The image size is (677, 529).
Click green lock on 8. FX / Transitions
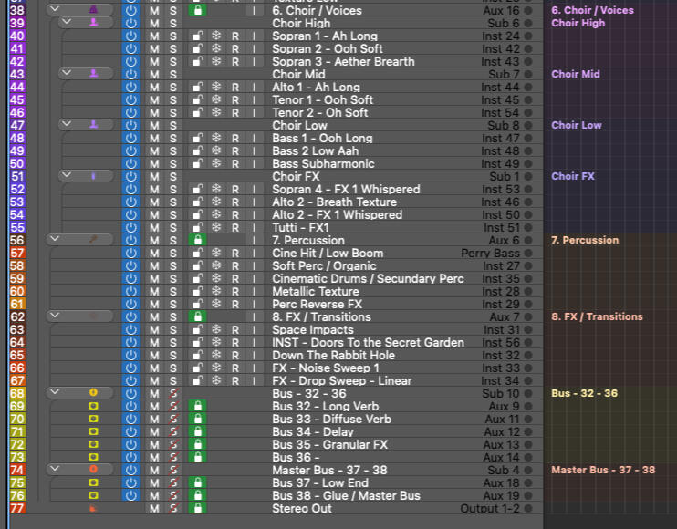click(x=197, y=316)
